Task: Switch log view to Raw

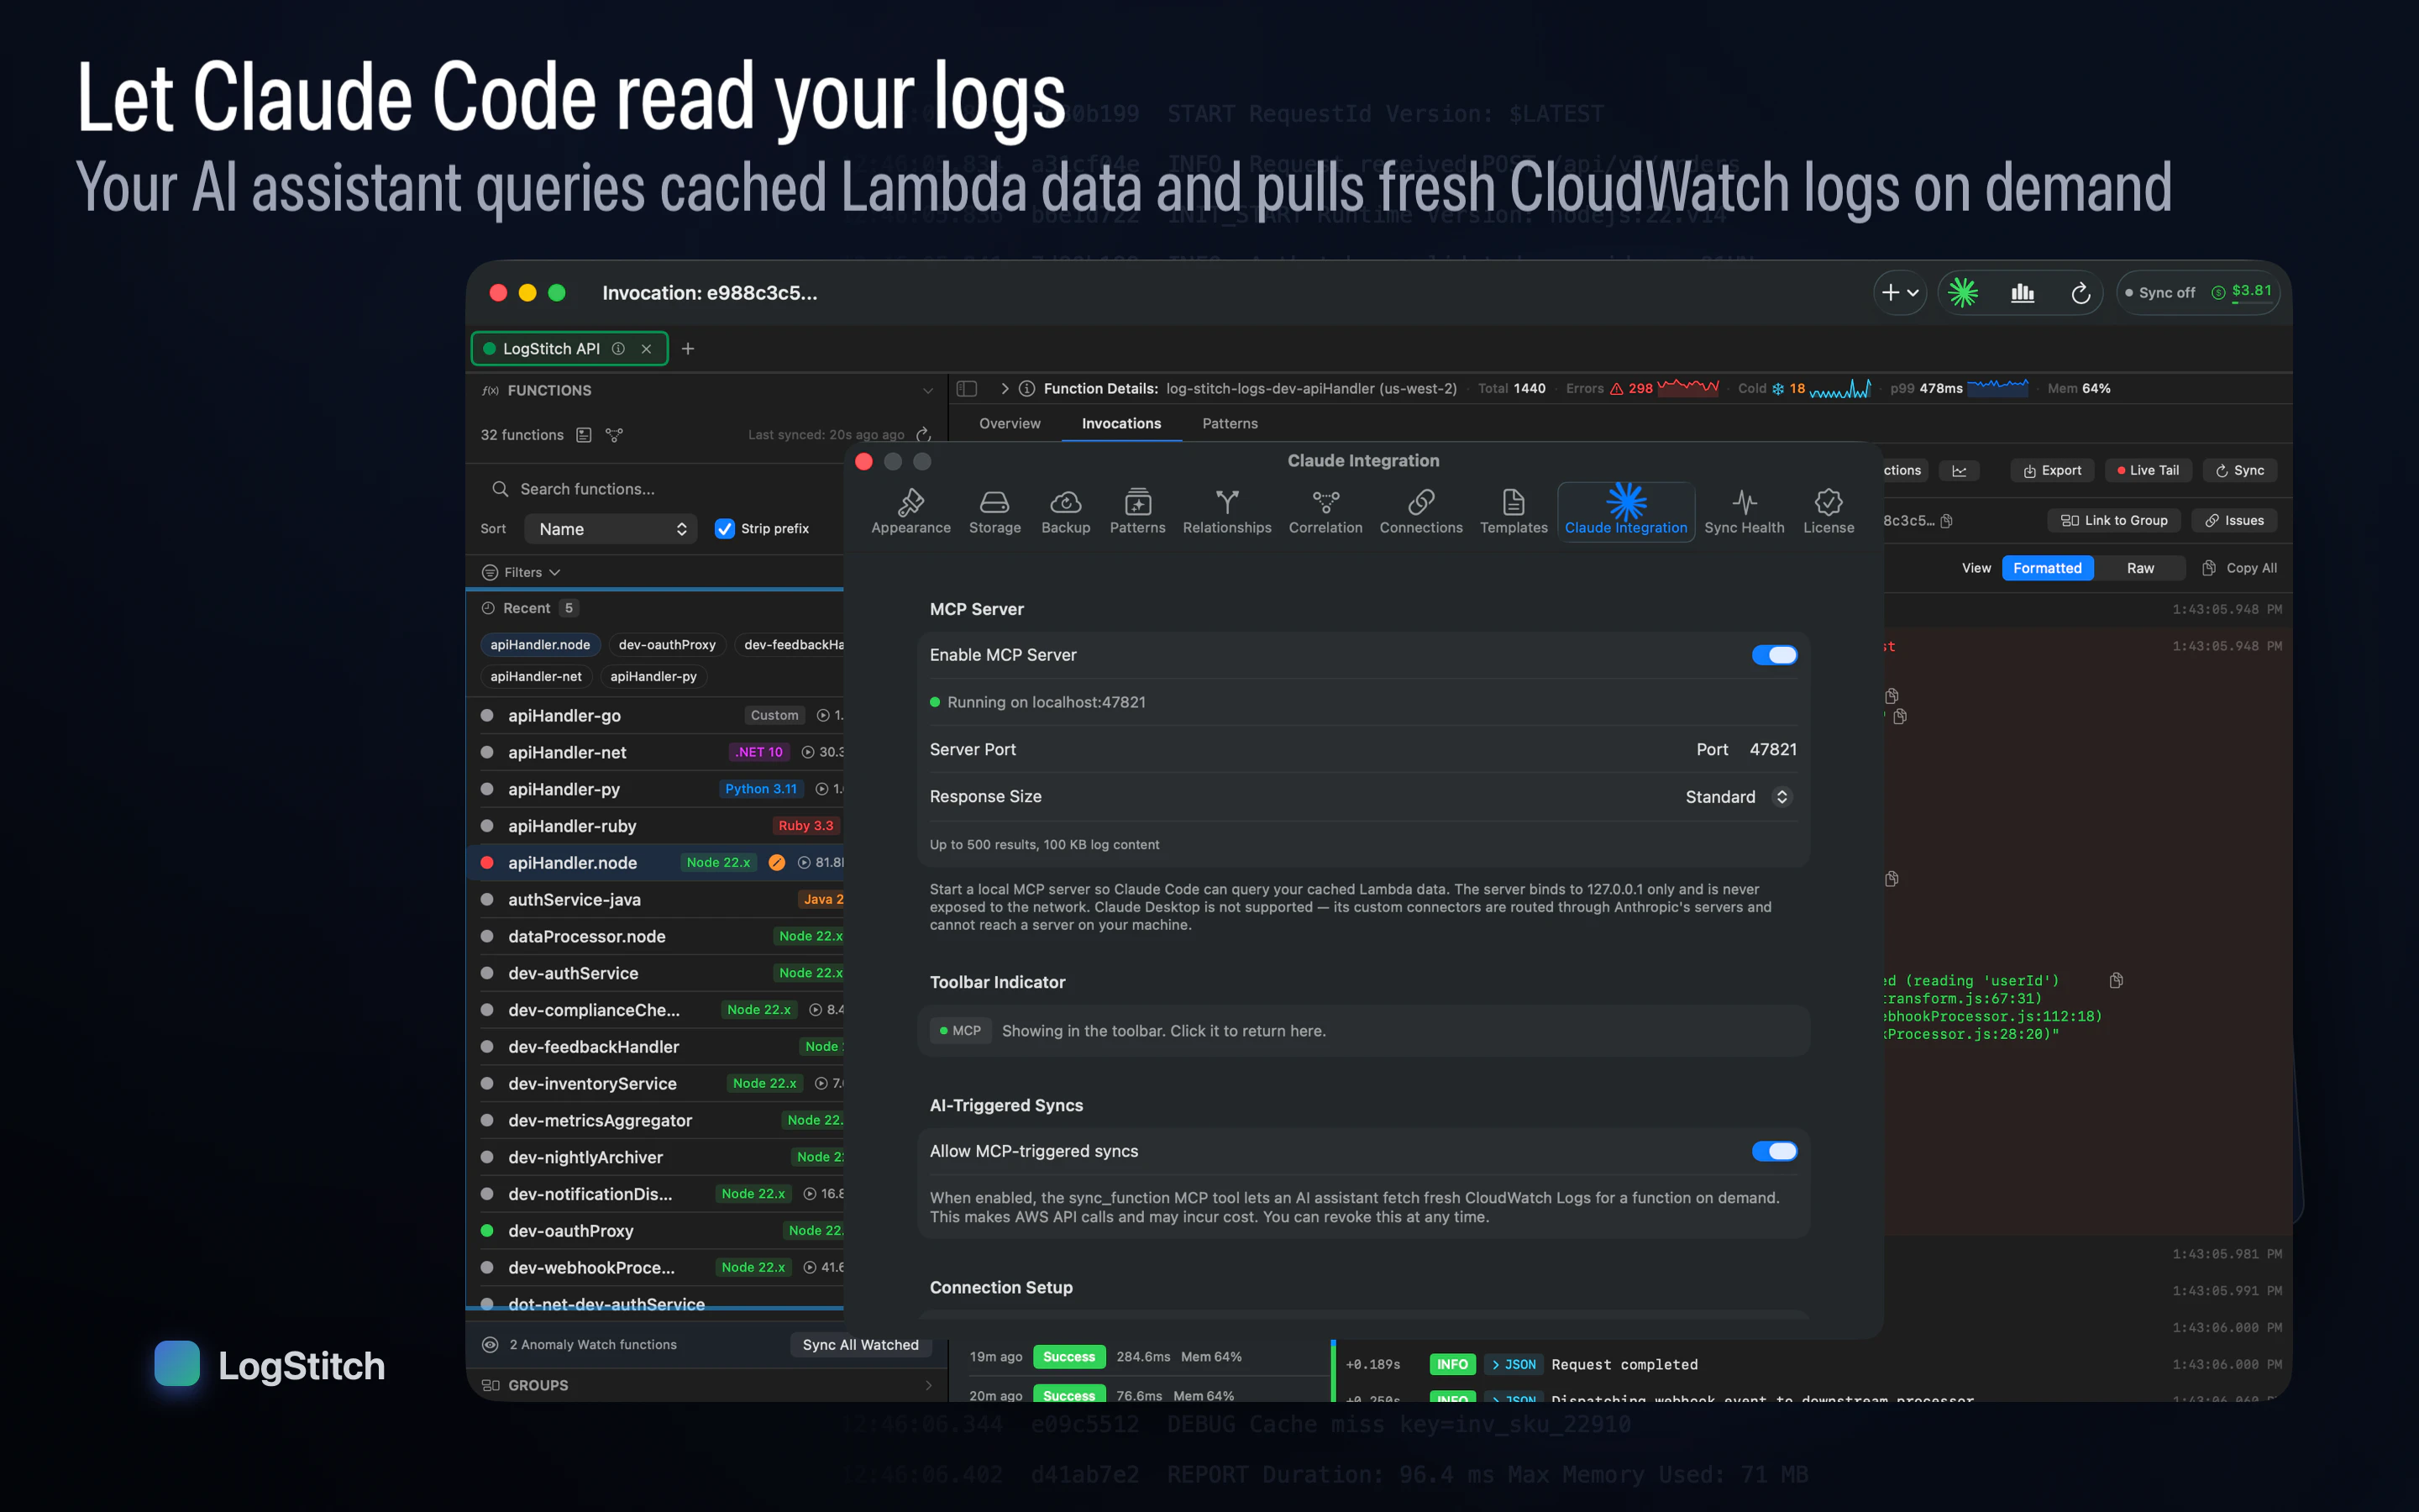Action: coord(2140,568)
